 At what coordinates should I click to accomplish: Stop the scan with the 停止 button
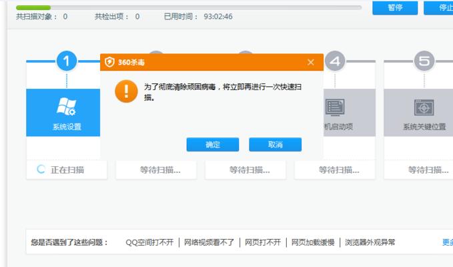[439, 7]
